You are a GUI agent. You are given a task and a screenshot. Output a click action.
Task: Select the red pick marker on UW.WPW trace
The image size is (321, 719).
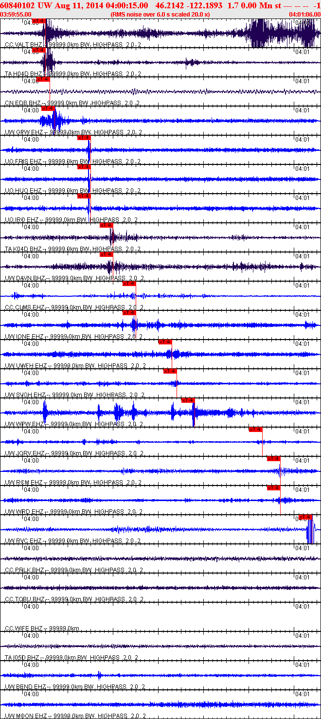pos(188,400)
